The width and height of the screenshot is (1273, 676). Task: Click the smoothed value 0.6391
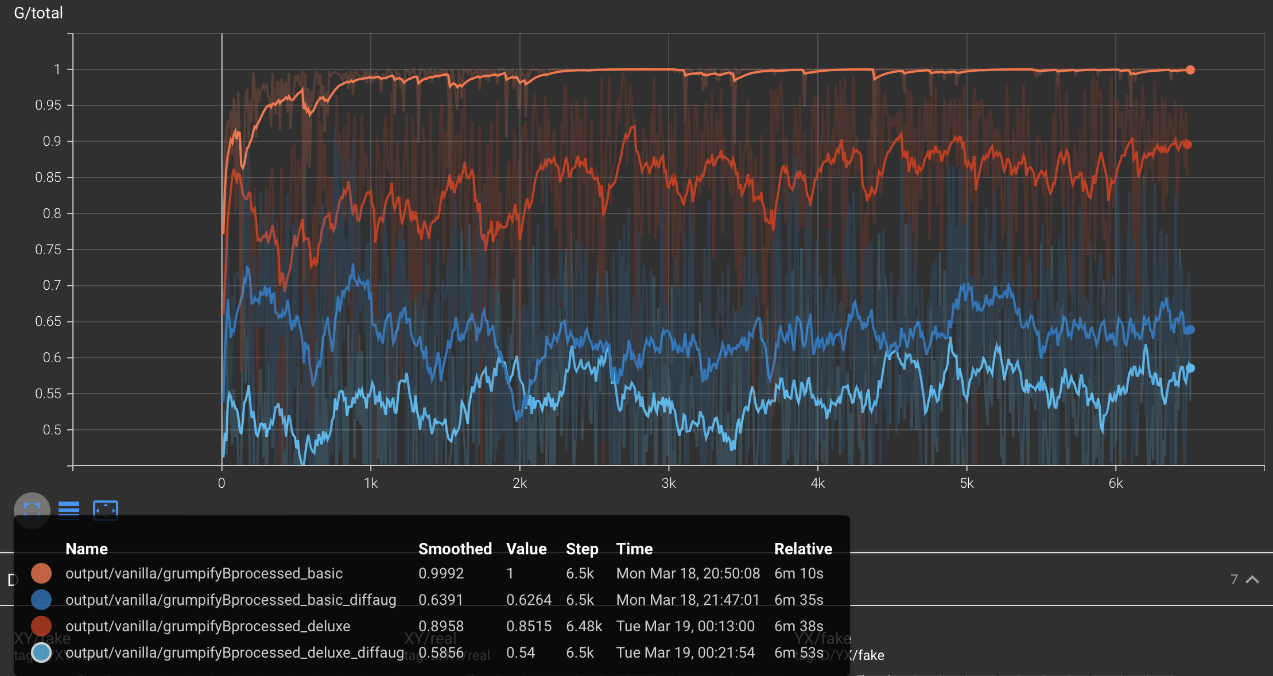[x=441, y=600]
